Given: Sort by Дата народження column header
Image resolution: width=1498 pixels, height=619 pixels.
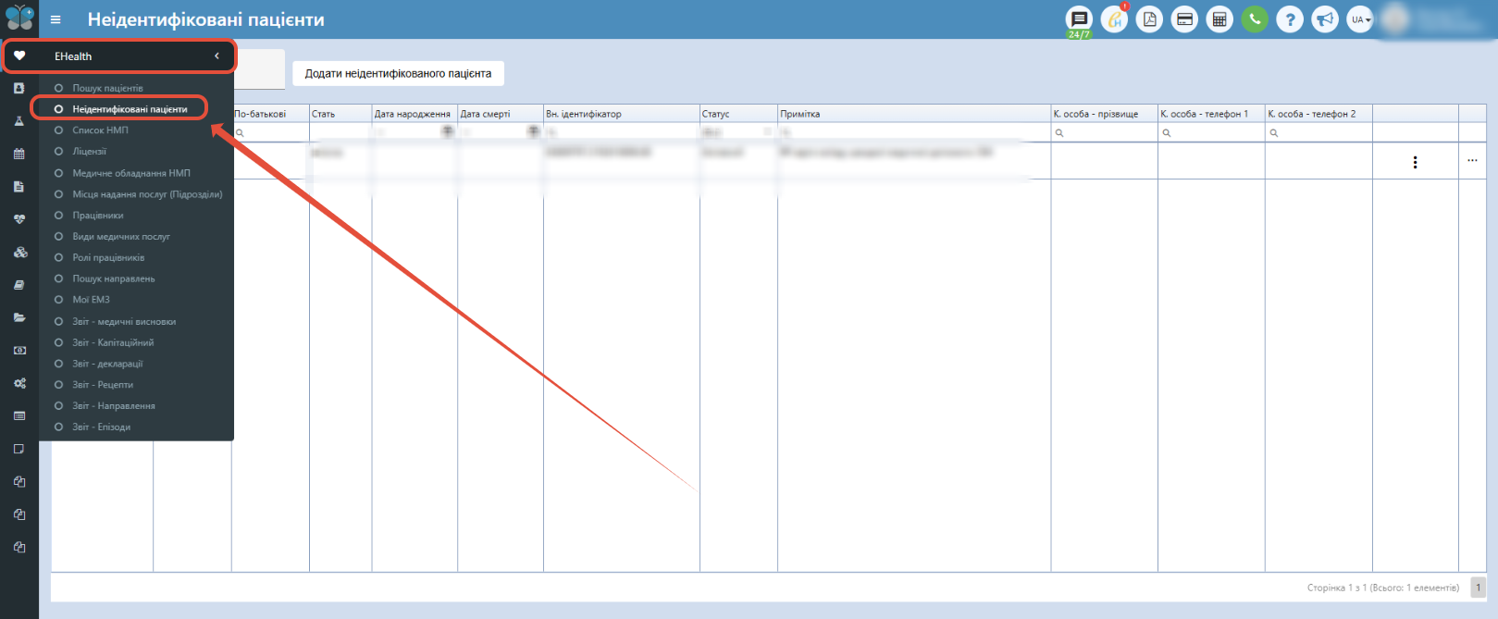Looking at the screenshot, I should pos(415,114).
